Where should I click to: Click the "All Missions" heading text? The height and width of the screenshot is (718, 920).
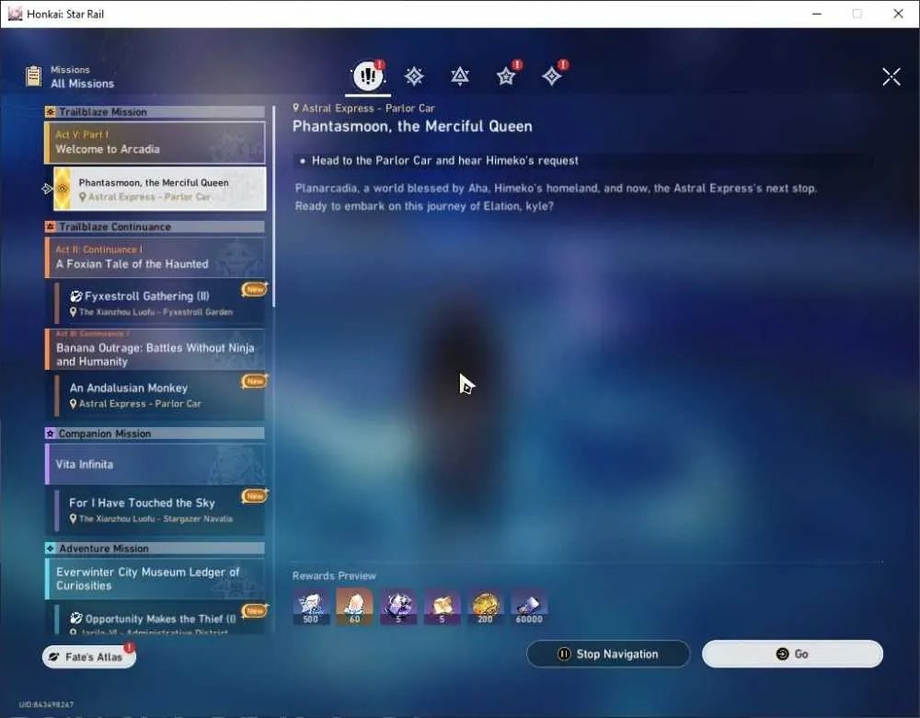coord(82,84)
